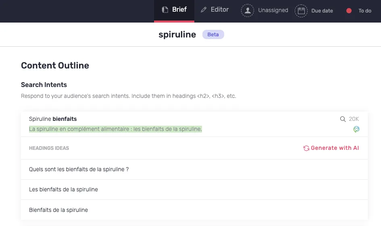
Task: Open the Unassigned assignee label
Action: point(273,10)
